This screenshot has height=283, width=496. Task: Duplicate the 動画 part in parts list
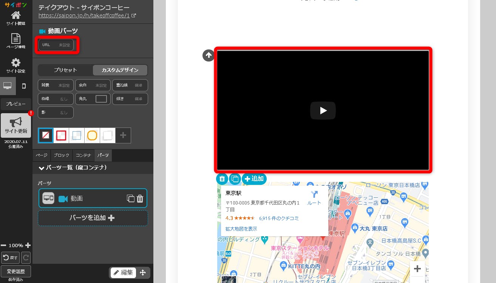tap(130, 198)
